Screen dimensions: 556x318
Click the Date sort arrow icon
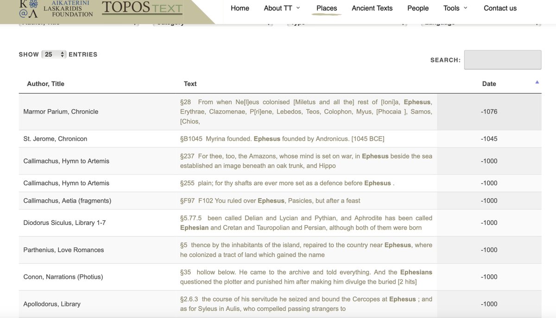pos(537,82)
